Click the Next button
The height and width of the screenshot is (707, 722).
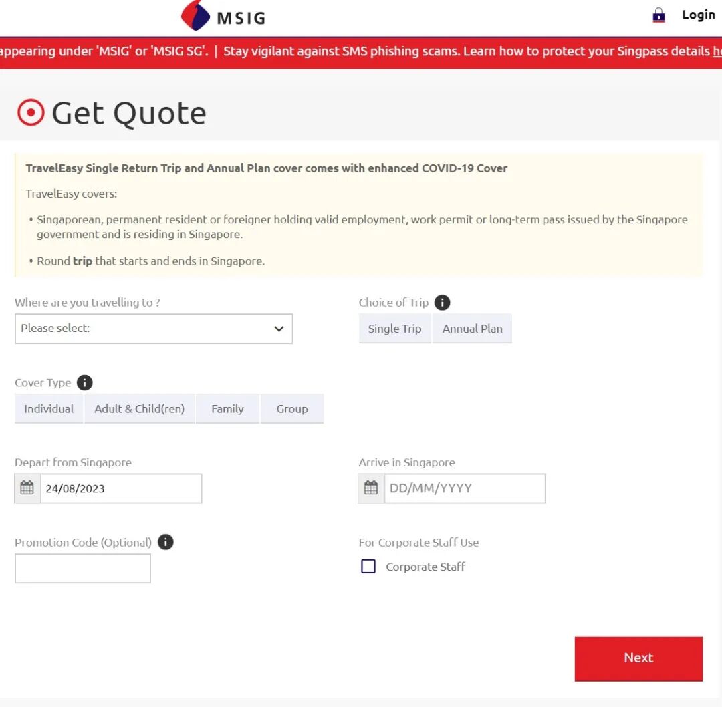638,658
